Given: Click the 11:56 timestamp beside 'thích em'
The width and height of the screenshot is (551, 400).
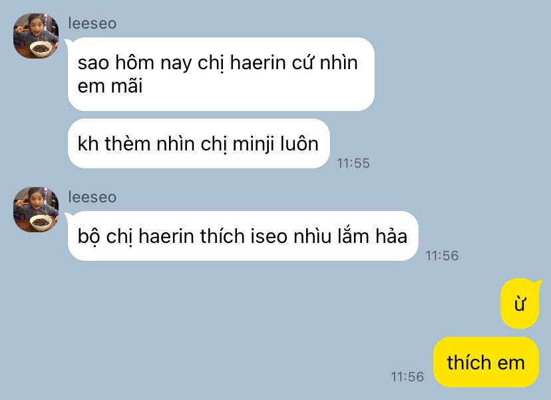Looking at the screenshot, I should [x=407, y=377].
